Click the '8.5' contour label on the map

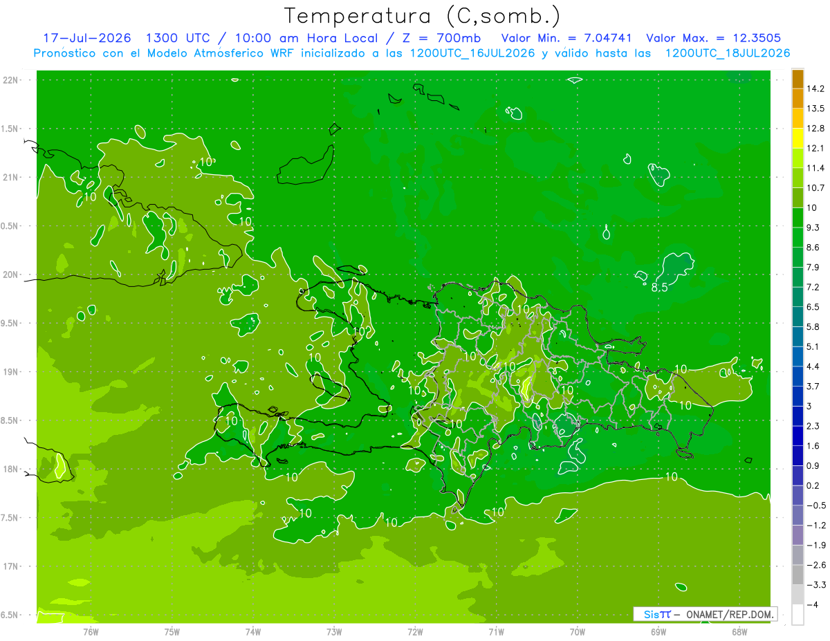659,287
